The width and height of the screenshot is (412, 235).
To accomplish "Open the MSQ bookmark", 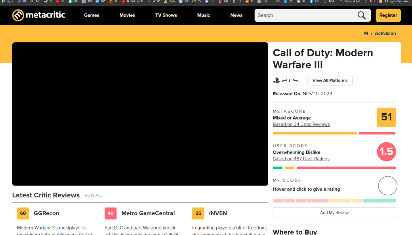I will [x=329, y=1].
